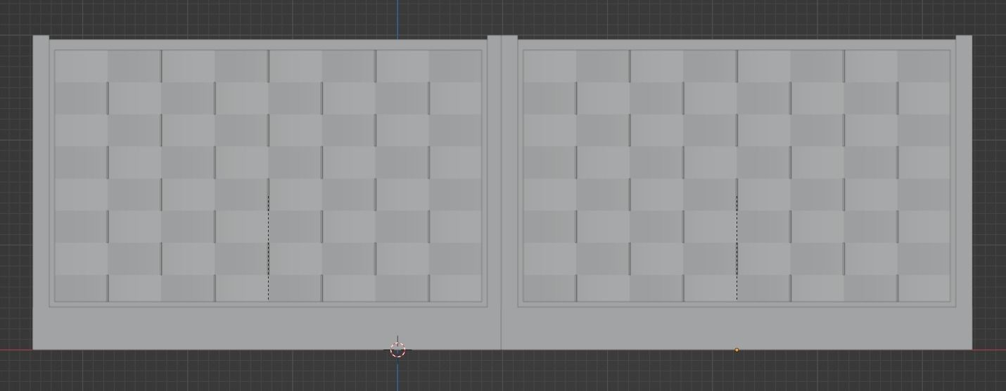1006x391 pixels.
Task: Click the orange object origin dot
Action: [x=737, y=350]
